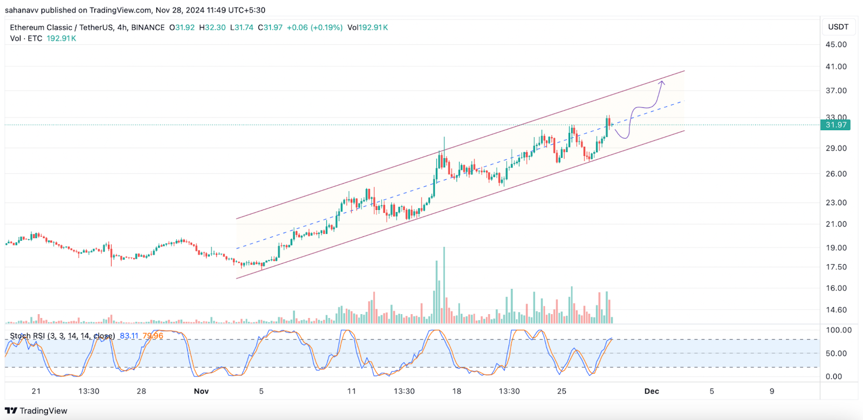Click the 19.00 price axis label
The height and width of the screenshot is (420, 863).
click(836, 248)
